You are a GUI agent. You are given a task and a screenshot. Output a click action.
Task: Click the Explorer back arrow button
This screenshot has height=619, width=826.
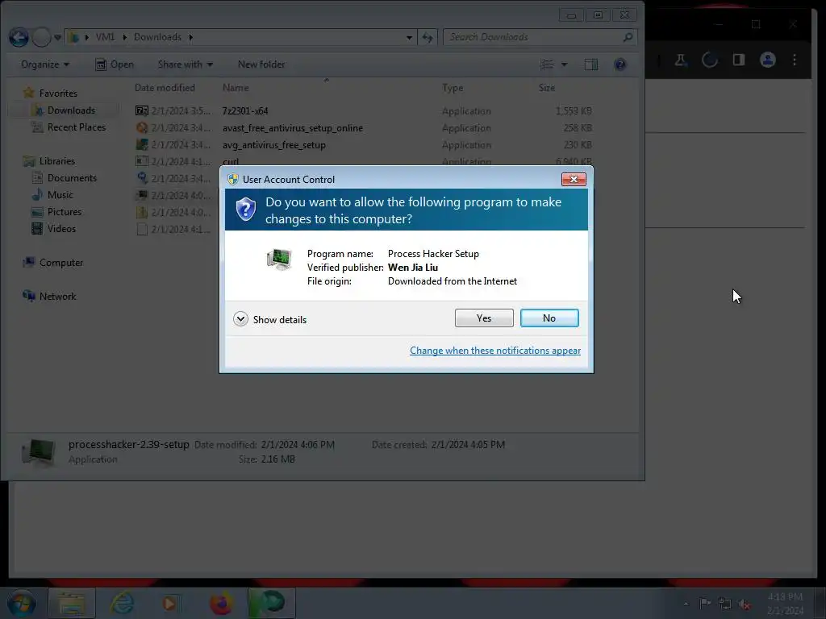click(x=19, y=37)
